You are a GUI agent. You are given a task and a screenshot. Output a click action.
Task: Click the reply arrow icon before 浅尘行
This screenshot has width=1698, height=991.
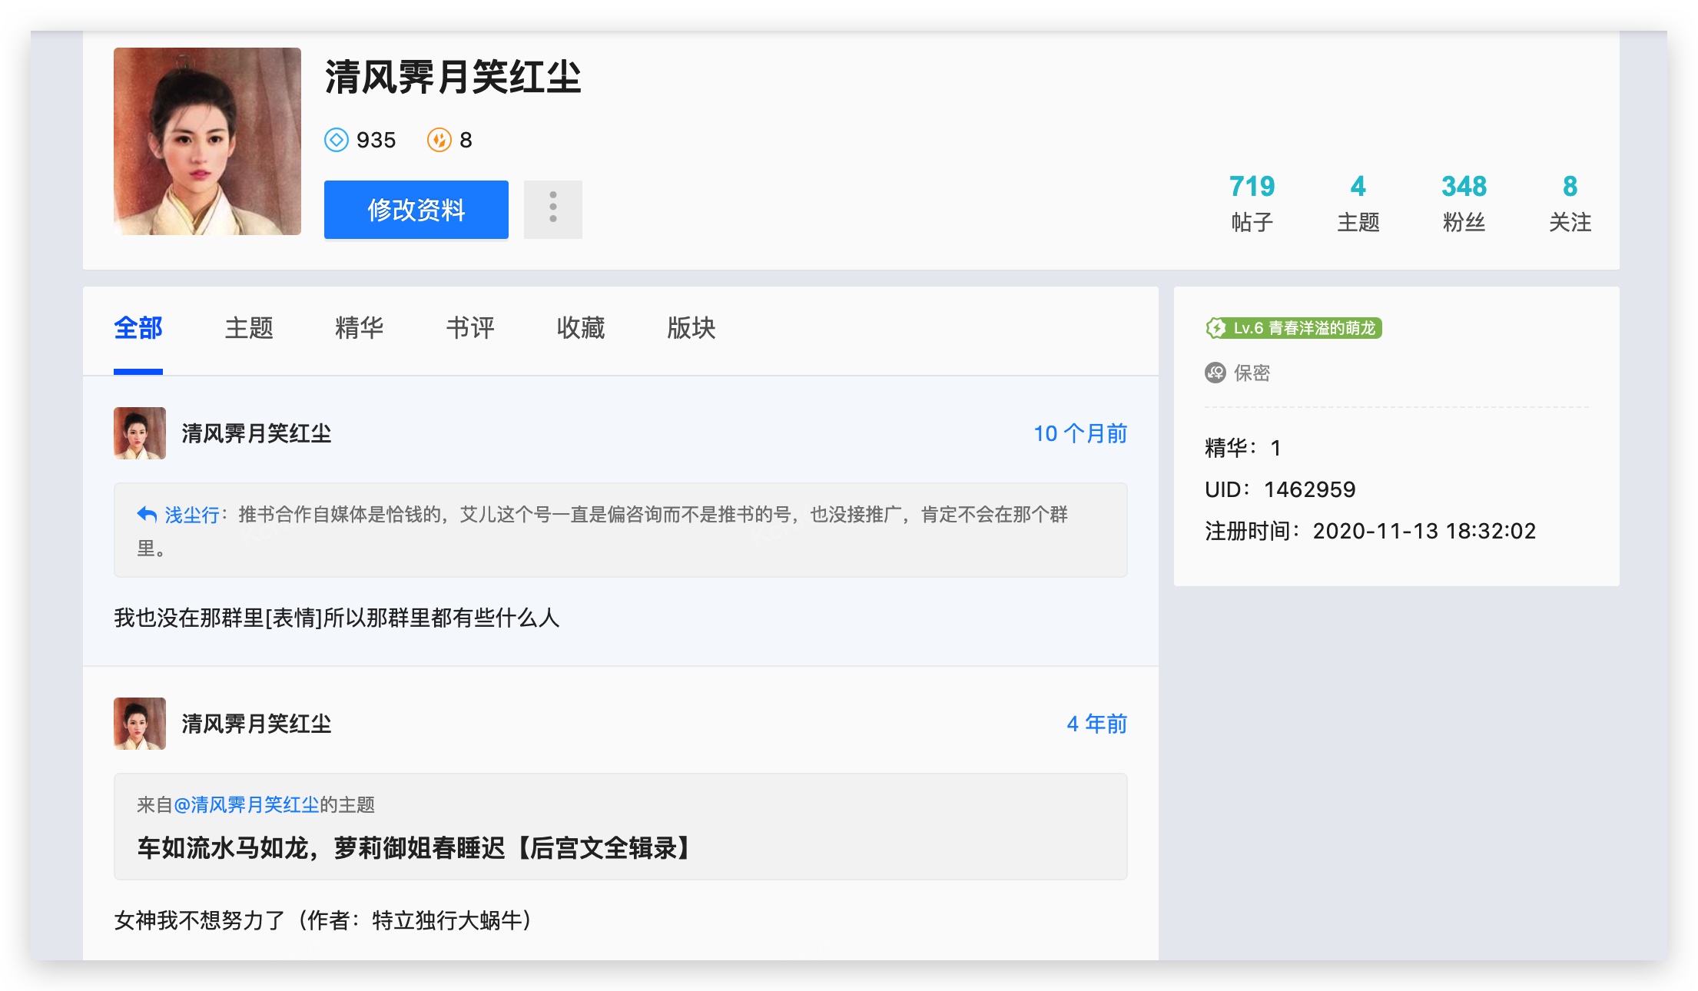(x=147, y=514)
